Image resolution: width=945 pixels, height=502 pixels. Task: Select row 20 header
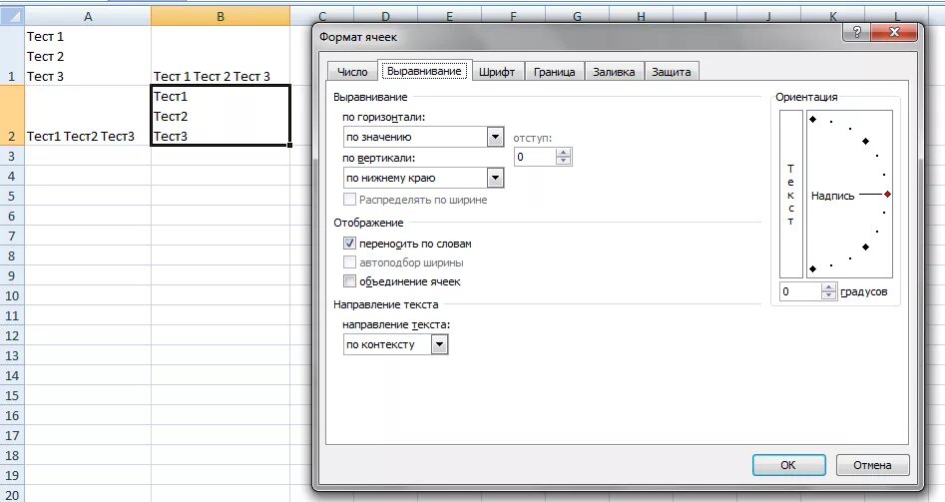[x=12, y=495]
